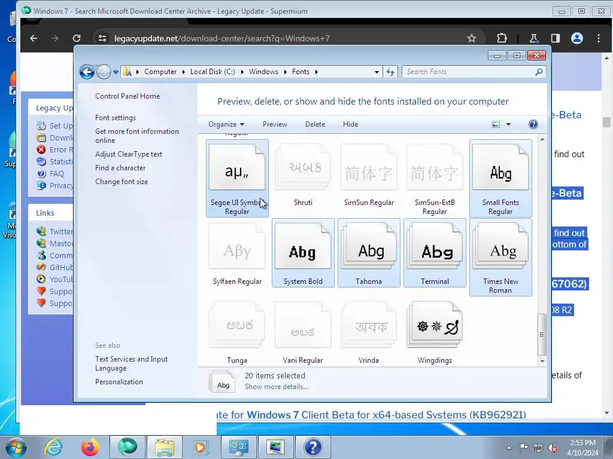Open the Organize menu
613x459 pixels.
click(226, 124)
